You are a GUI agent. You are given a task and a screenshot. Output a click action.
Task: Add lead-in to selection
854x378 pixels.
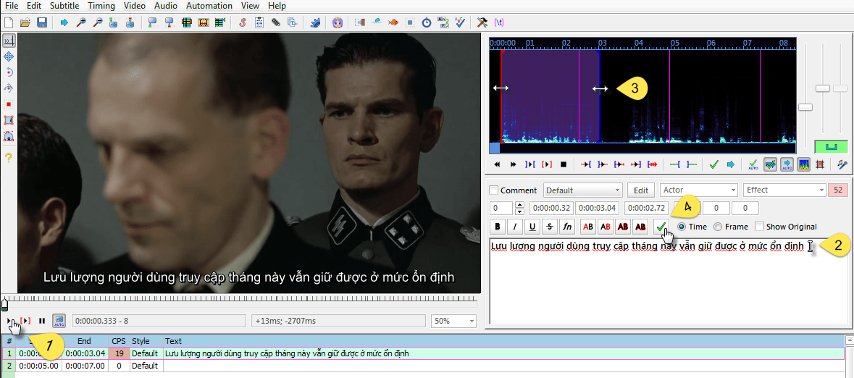coord(675,164)
